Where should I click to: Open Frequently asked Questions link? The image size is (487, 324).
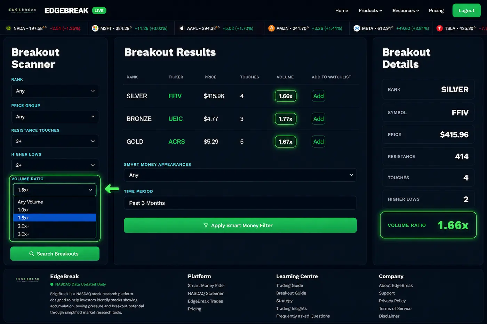(x=303, y=316)
